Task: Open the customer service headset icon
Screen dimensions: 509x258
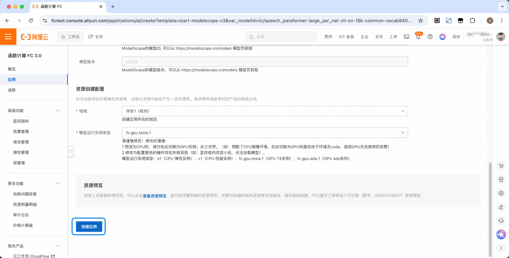Action: point(501,220)
